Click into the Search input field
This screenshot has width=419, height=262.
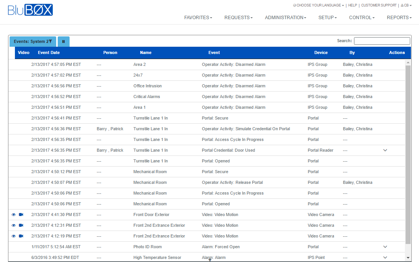point(382,41)
